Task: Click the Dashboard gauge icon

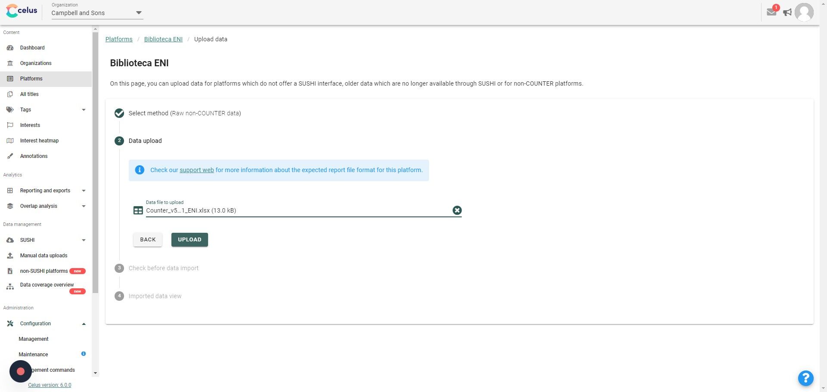Action: pyautogui.click(x=10, y=48)
